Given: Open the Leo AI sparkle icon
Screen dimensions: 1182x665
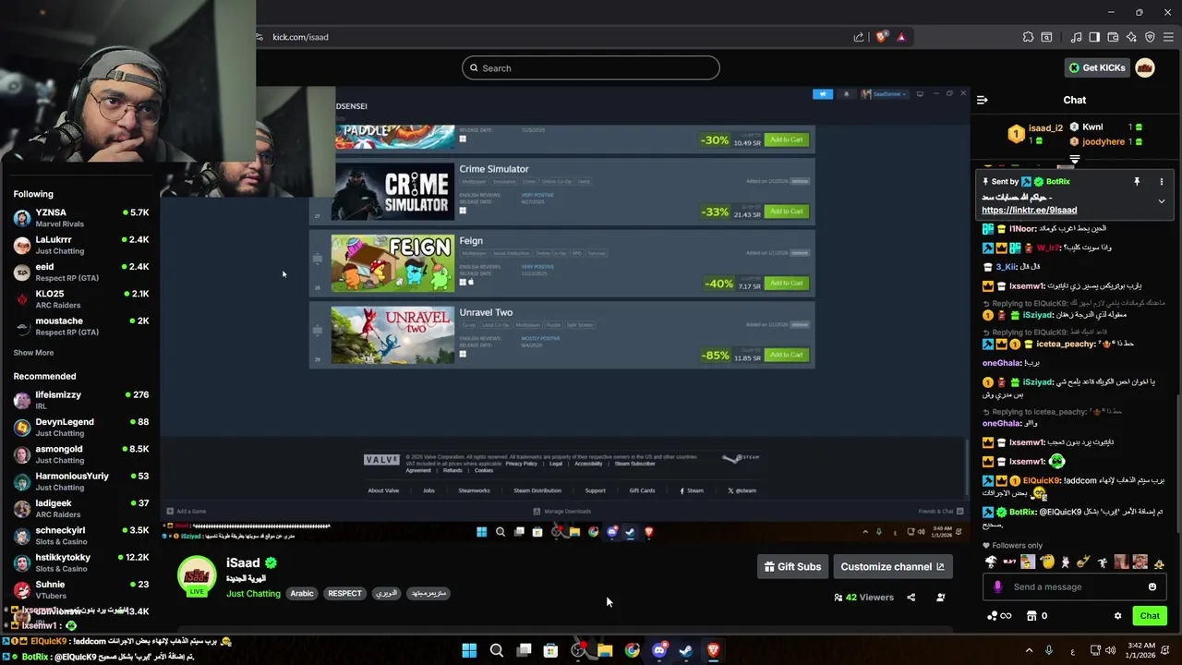Looking at the screenshot, I should coord(1131,37).
